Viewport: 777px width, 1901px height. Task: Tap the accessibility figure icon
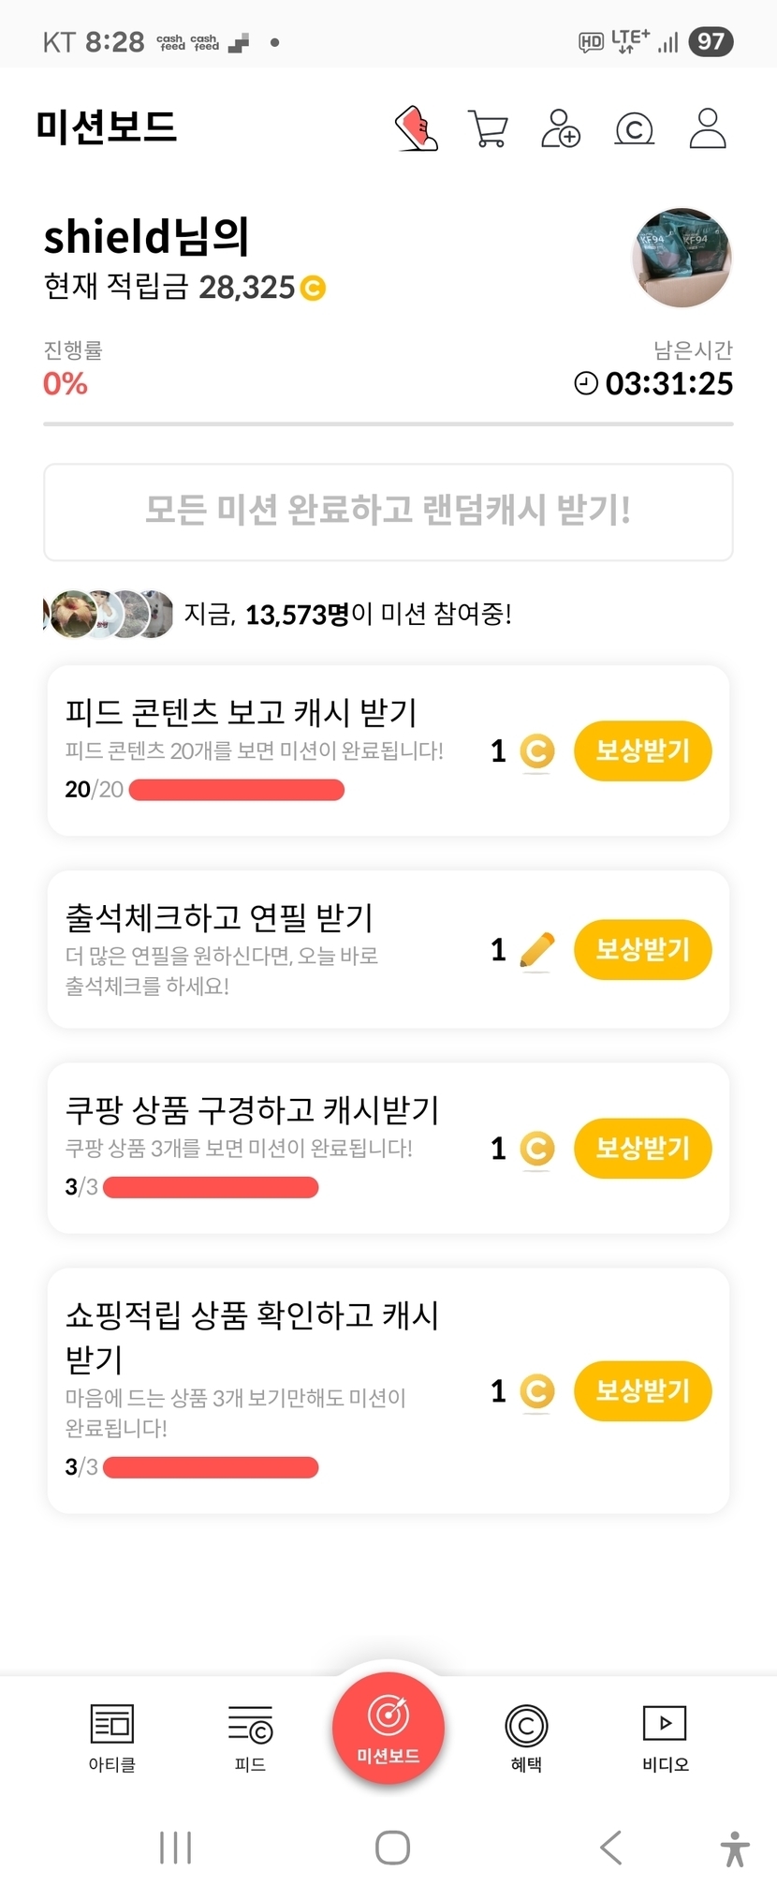[735, 1849]
